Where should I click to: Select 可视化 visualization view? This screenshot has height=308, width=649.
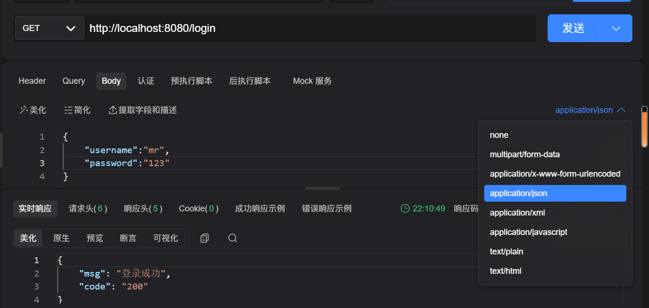166,238
